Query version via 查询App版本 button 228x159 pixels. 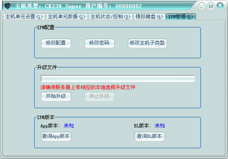(56, 137)
